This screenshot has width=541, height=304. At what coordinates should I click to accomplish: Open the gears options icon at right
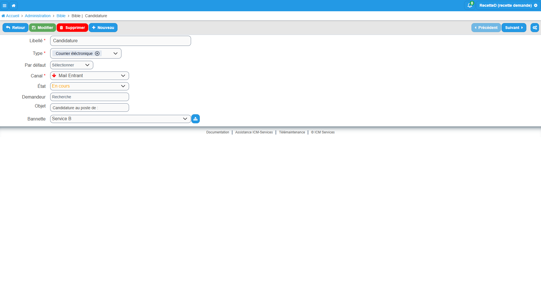pos(535,28)
